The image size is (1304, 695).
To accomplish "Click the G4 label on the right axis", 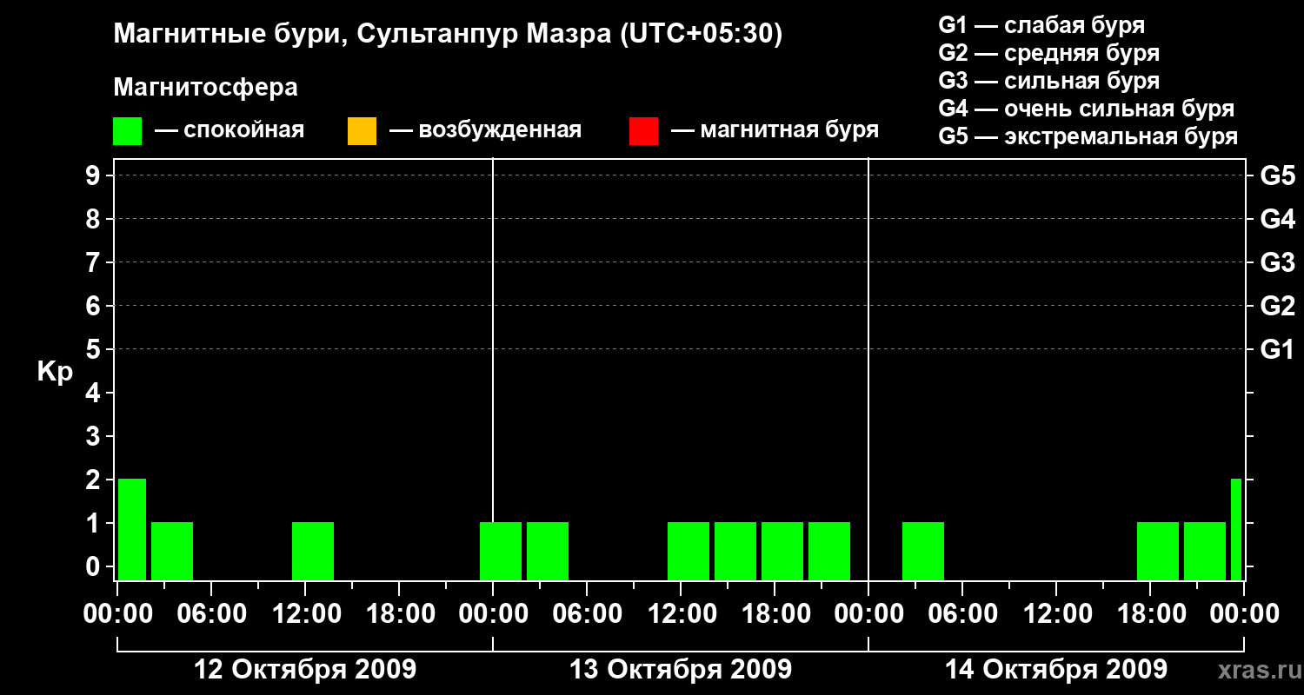I will 1278,219.
